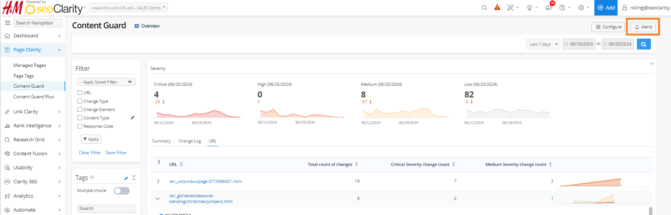
Task: Open the help question mark icon
Action: [x=562, y=8]
